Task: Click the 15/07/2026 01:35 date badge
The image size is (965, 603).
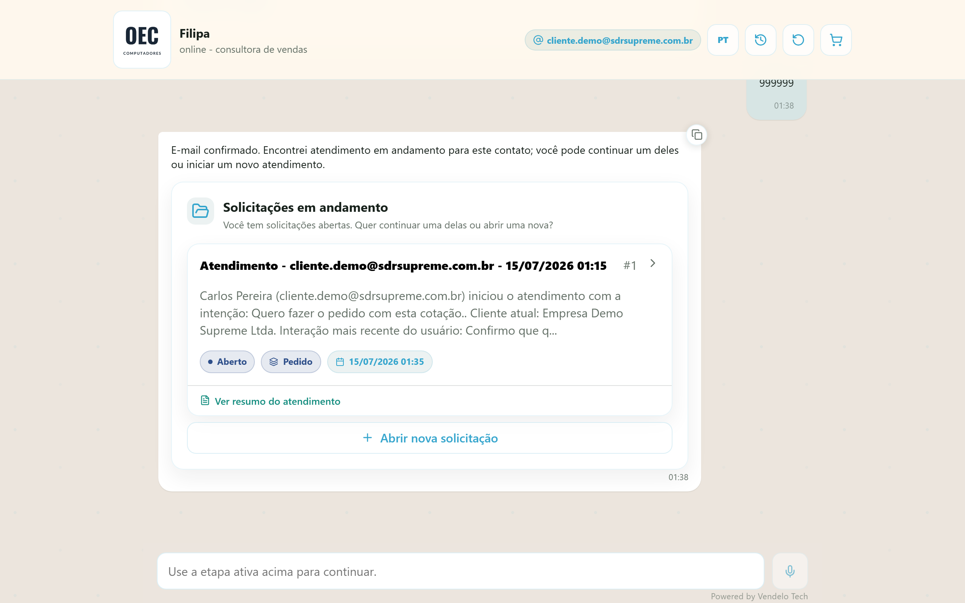Action: (380, 362)
